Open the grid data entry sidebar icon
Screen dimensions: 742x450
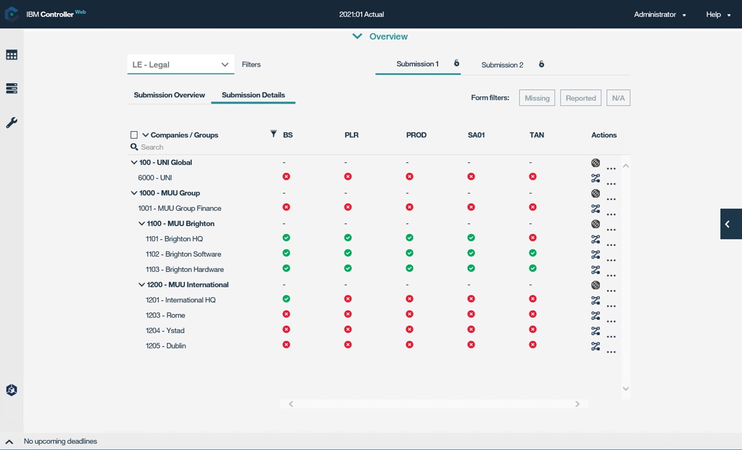pos(12,55)
